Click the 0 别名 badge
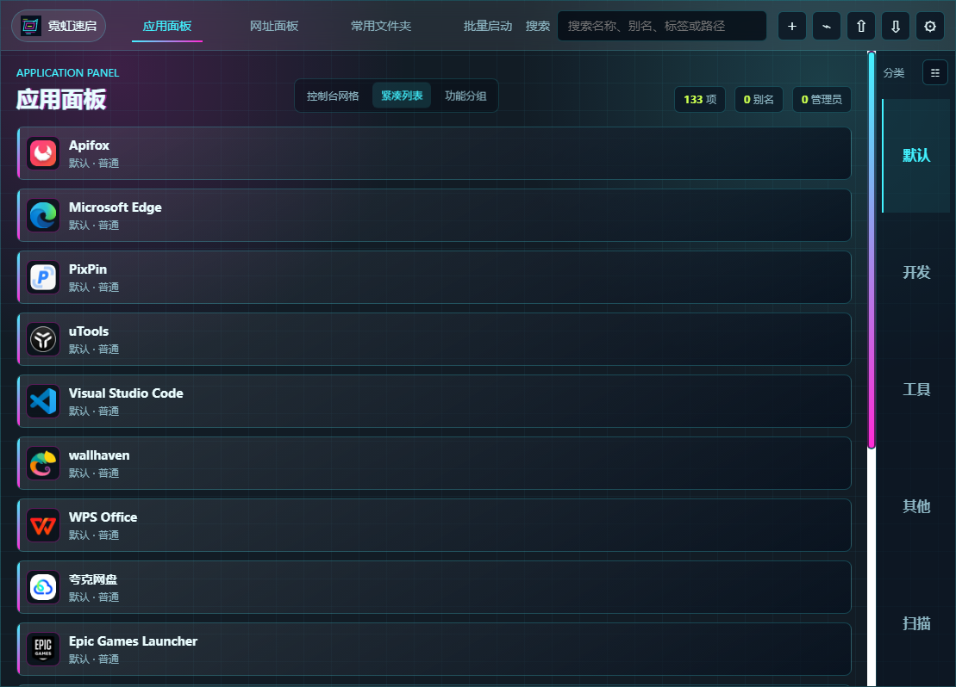 point(759,99)
